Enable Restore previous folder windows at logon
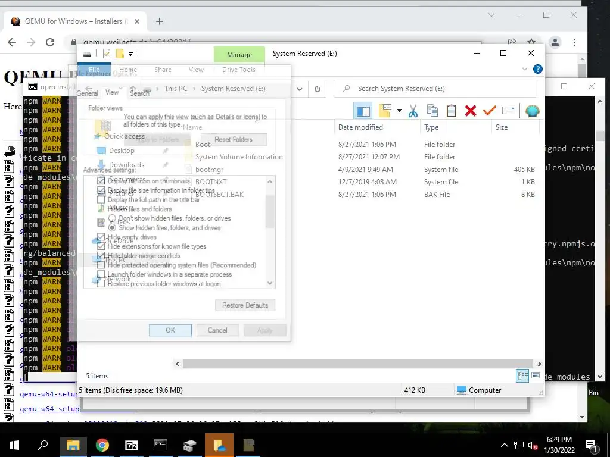The width and height of the screenshot is (610, 457). [x=101, y=283]
